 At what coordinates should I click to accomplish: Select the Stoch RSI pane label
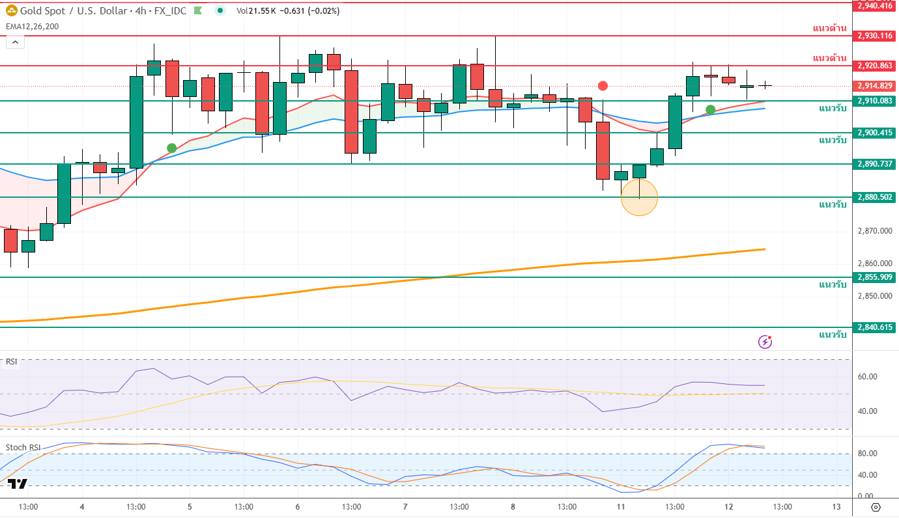pyautogui.click(x=22, y=448)
